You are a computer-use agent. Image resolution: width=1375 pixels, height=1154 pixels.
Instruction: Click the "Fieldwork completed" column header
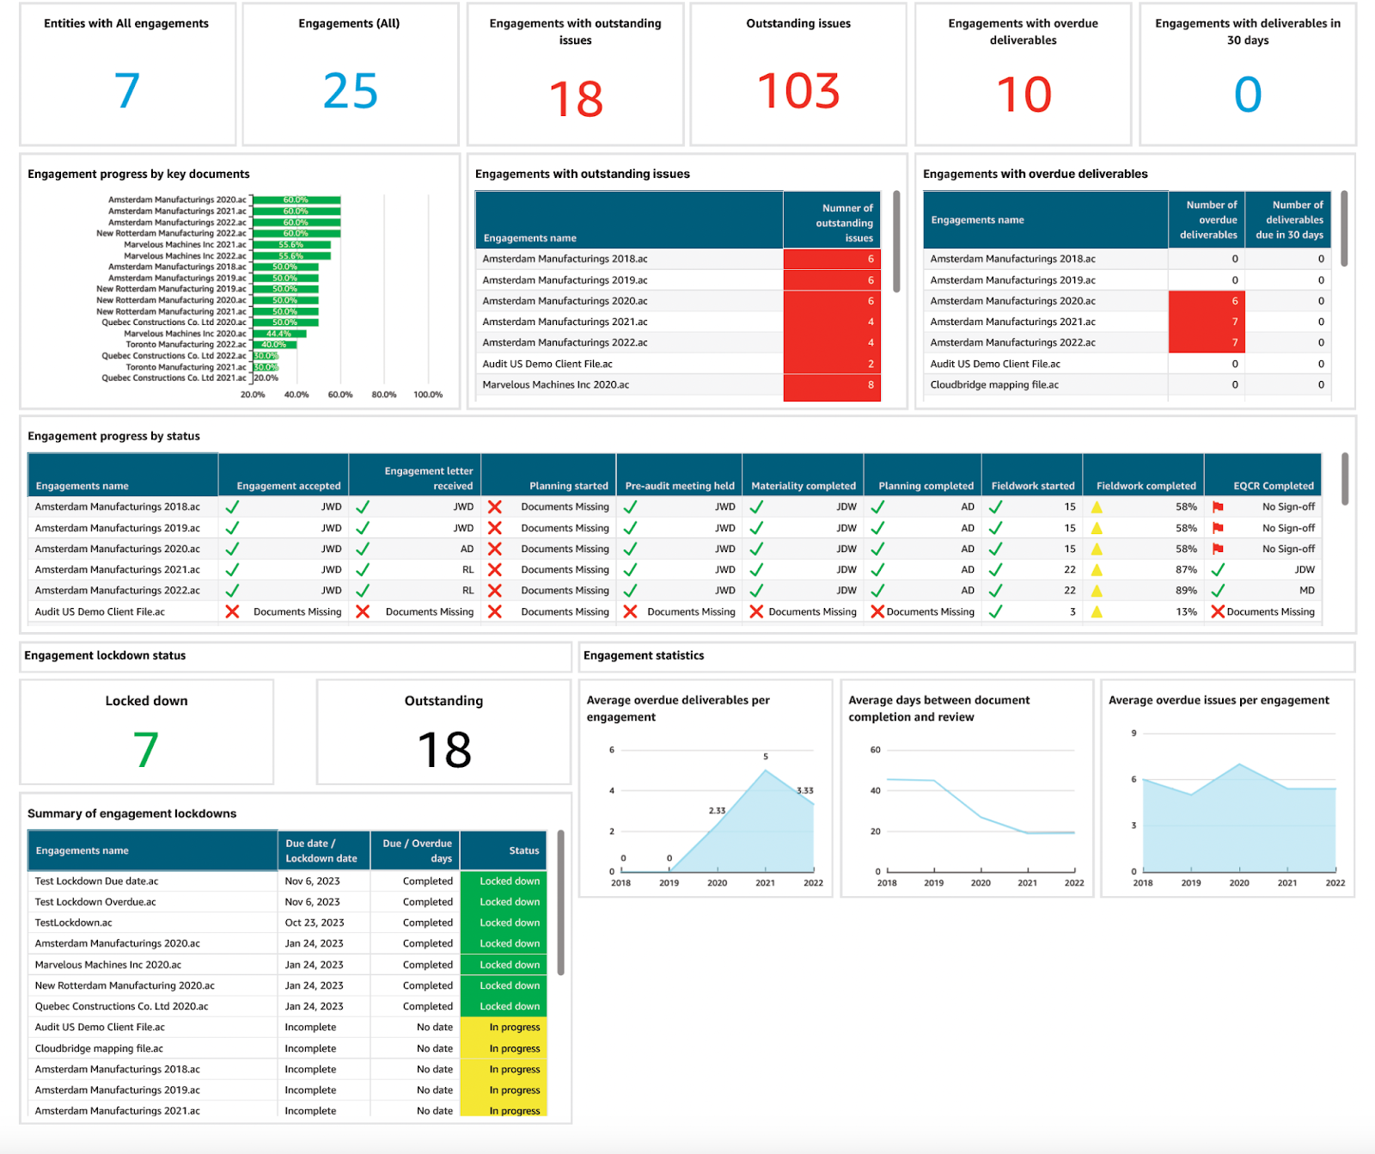coord(1145,486)
